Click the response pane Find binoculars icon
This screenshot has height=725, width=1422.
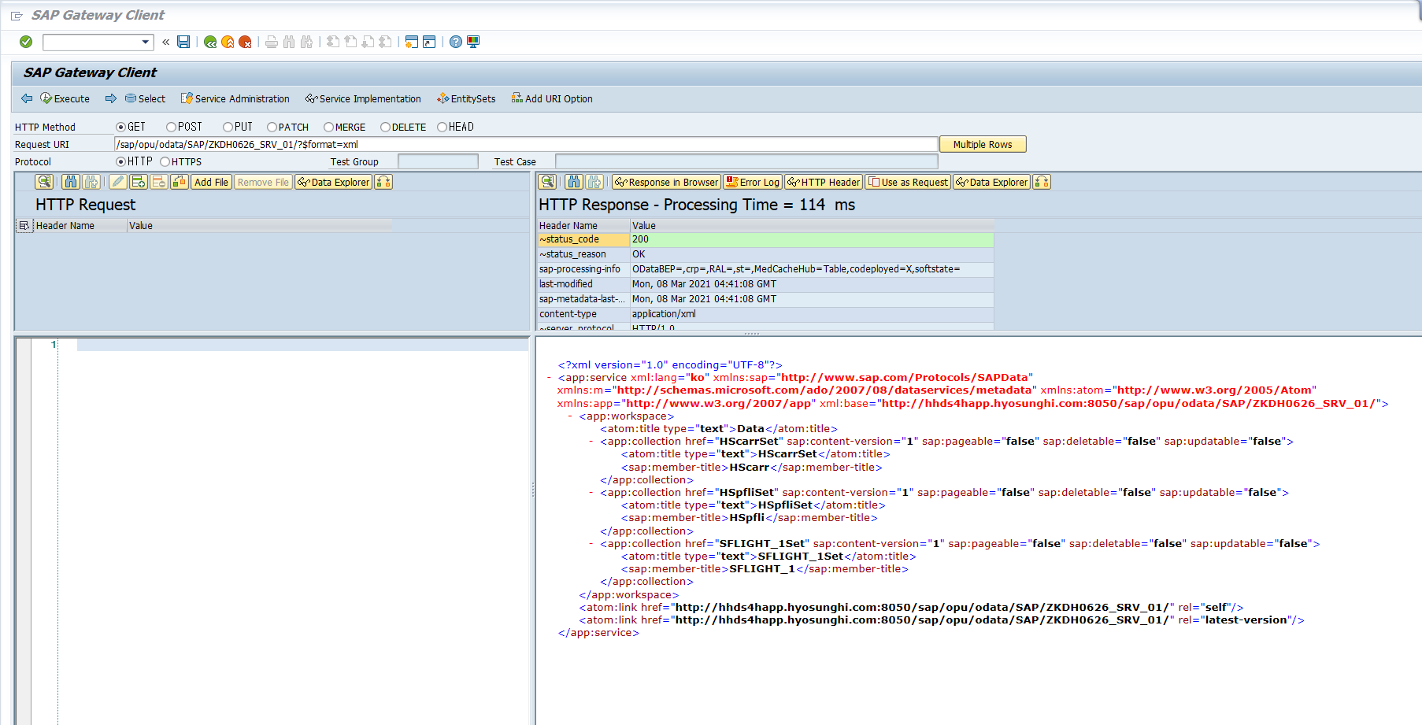[574, 182]
